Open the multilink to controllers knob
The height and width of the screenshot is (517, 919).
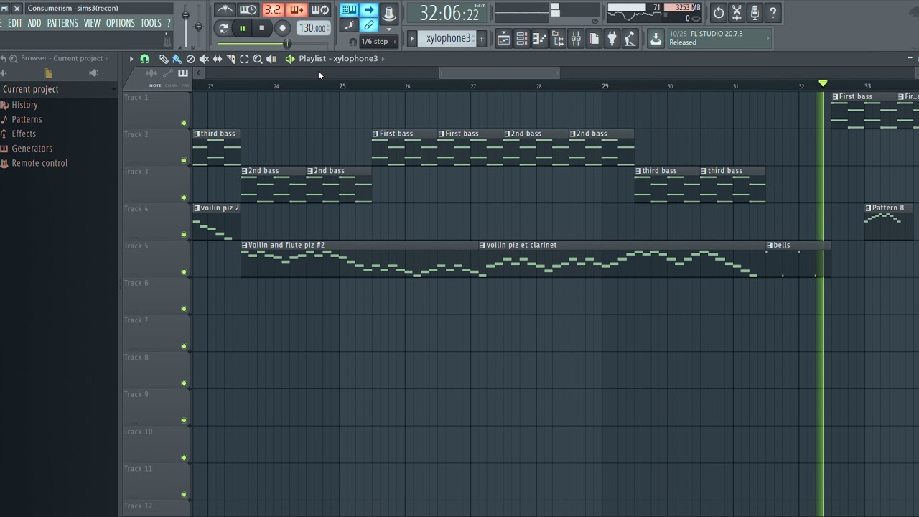pyautogui.click(x=388, y=13)
